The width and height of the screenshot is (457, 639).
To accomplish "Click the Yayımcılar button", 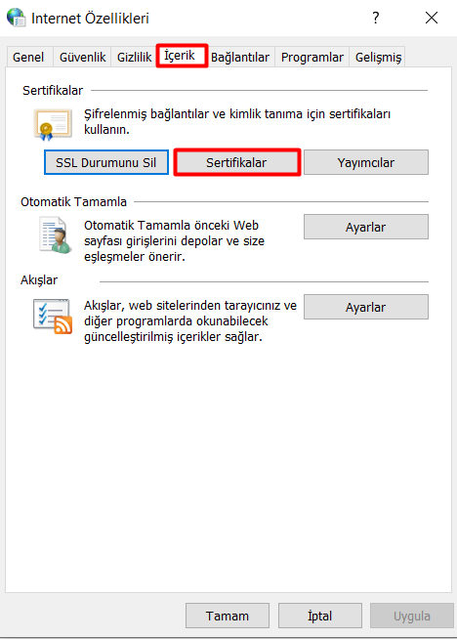I will (366, 162).
